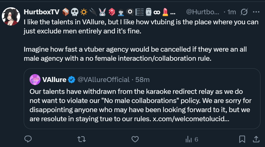Click the @VAllureOfficial handle
The height and width of the screenshot is (147, 265).
point(104,80)
